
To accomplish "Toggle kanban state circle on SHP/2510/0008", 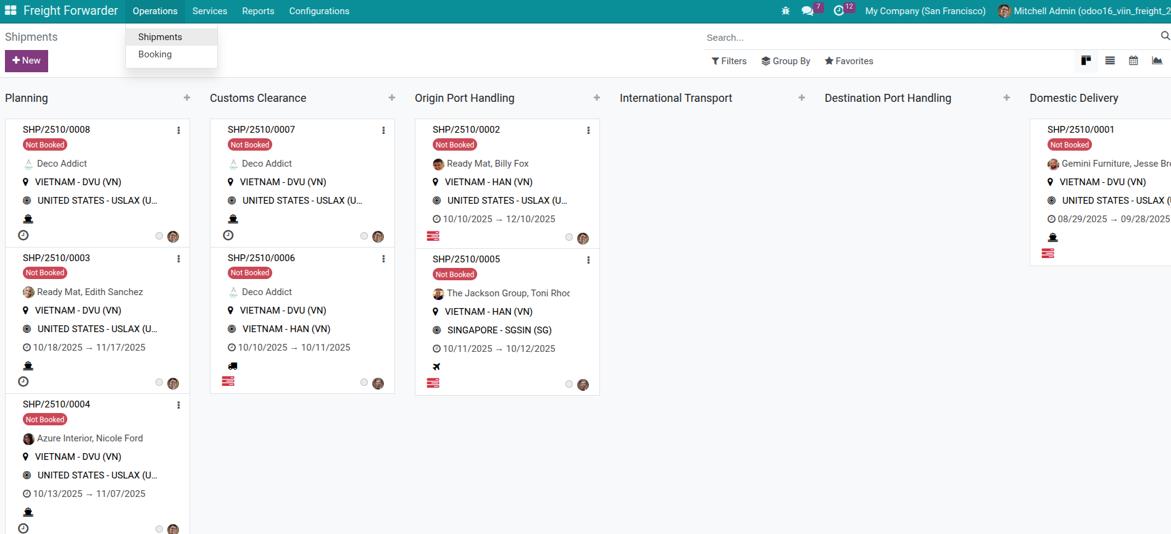I will pyautogui.click(x=159, y=236).
